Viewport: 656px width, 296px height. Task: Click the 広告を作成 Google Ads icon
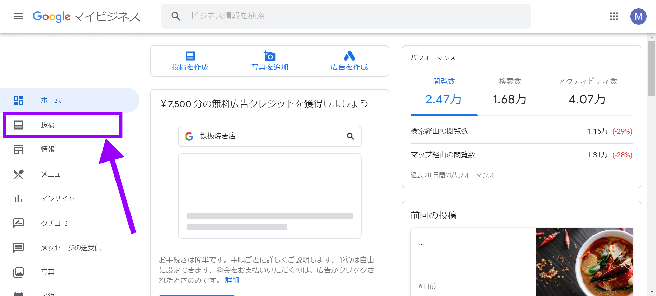point(349,56)
